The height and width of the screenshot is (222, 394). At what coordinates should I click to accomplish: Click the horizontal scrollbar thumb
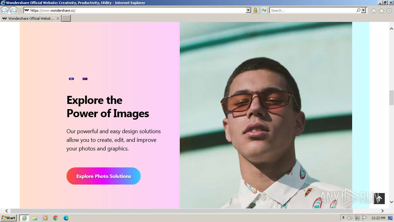coord(181,211)
